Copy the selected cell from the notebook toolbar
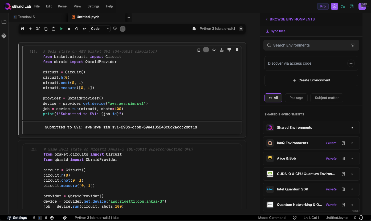371x221 pixels. click(46, 29)
